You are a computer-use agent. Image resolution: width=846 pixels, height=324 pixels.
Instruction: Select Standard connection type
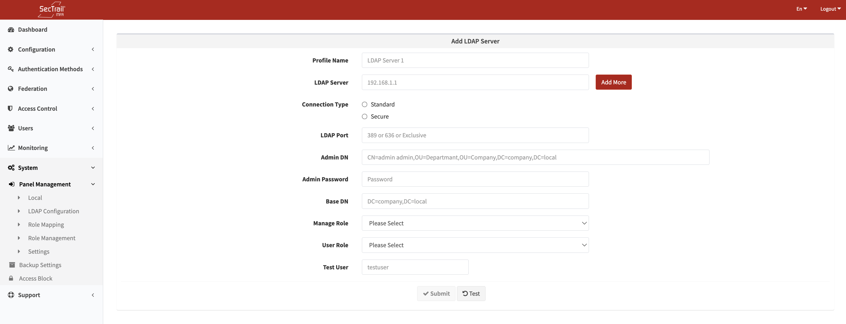click(364, 104)
